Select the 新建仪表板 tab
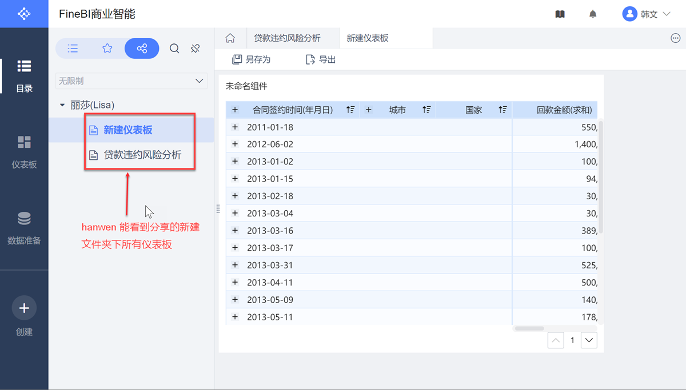Screen dimensions: 686x390 368,38
